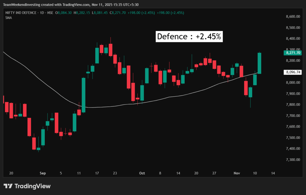Click the NIFTY IND DEFENCE symbol title

tap(22, 13)
